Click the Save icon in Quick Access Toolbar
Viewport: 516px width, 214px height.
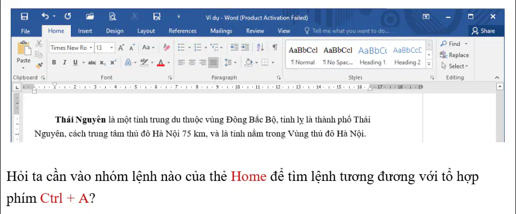[x=24, y=16]
